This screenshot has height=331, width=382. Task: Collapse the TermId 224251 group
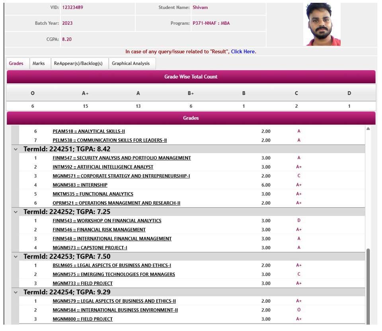(16, 149)
